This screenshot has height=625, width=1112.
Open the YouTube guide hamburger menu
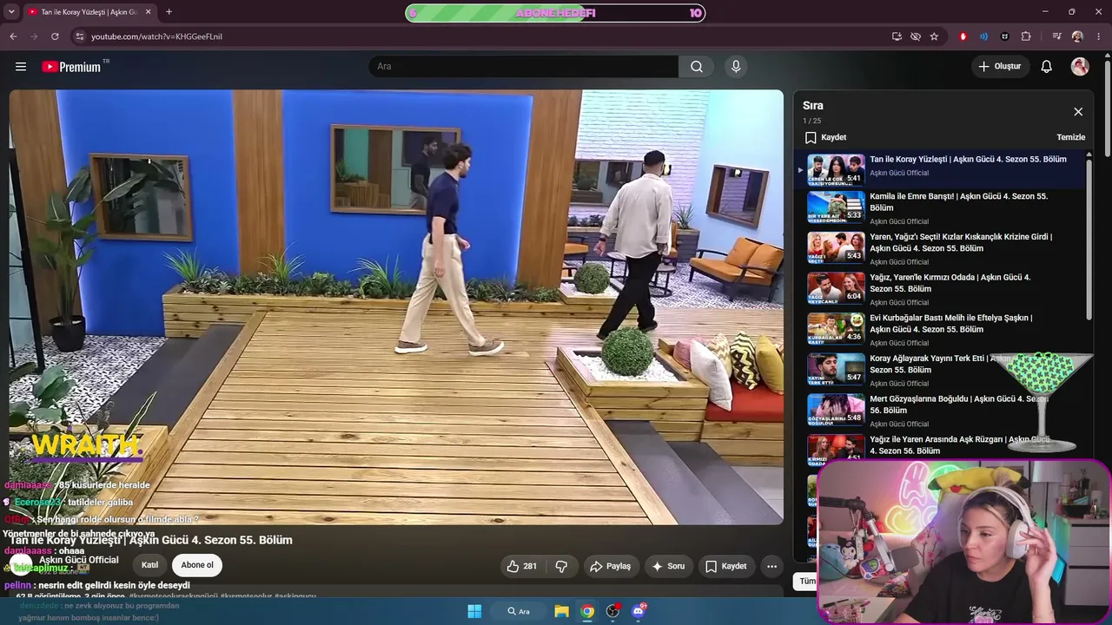click(x=21, y=67)
